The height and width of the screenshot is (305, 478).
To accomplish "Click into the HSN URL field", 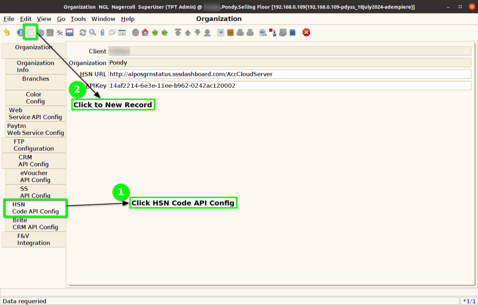I will tap(289, 74).
